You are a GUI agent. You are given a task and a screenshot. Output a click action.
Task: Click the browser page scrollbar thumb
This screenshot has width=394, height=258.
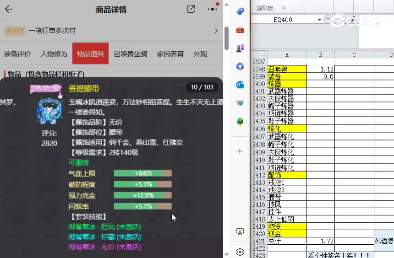tap(226, 38)
